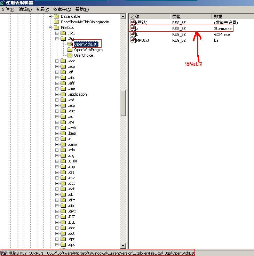Click the .CHM folder icon

coord(63,161)
